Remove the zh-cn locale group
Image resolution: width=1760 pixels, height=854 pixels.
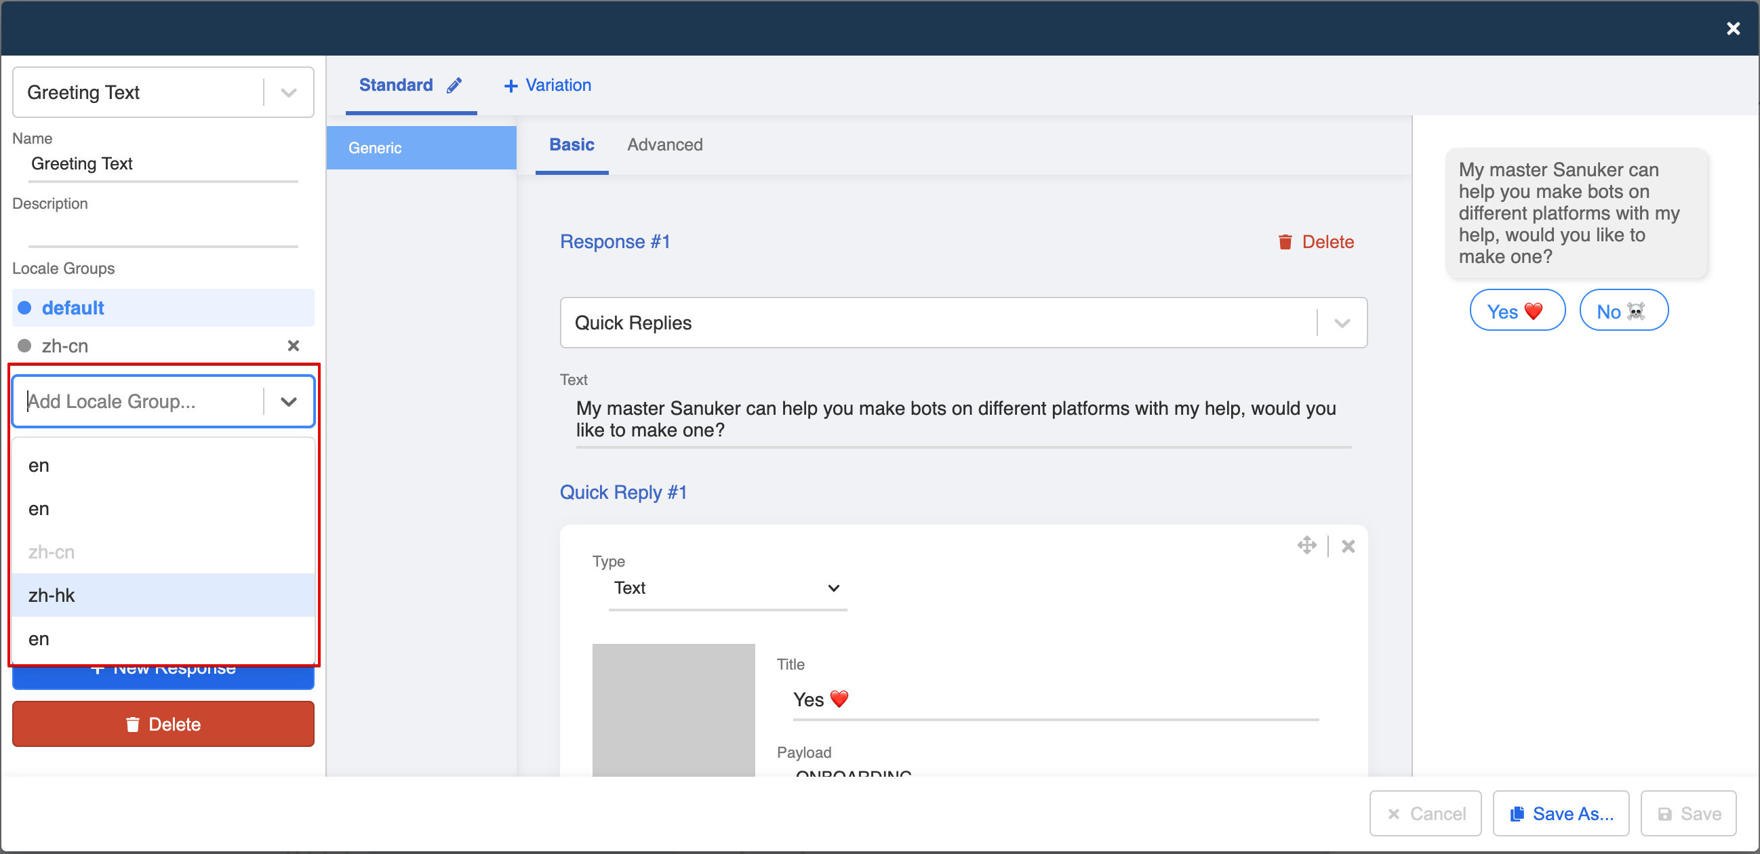(x=293, y=346)
